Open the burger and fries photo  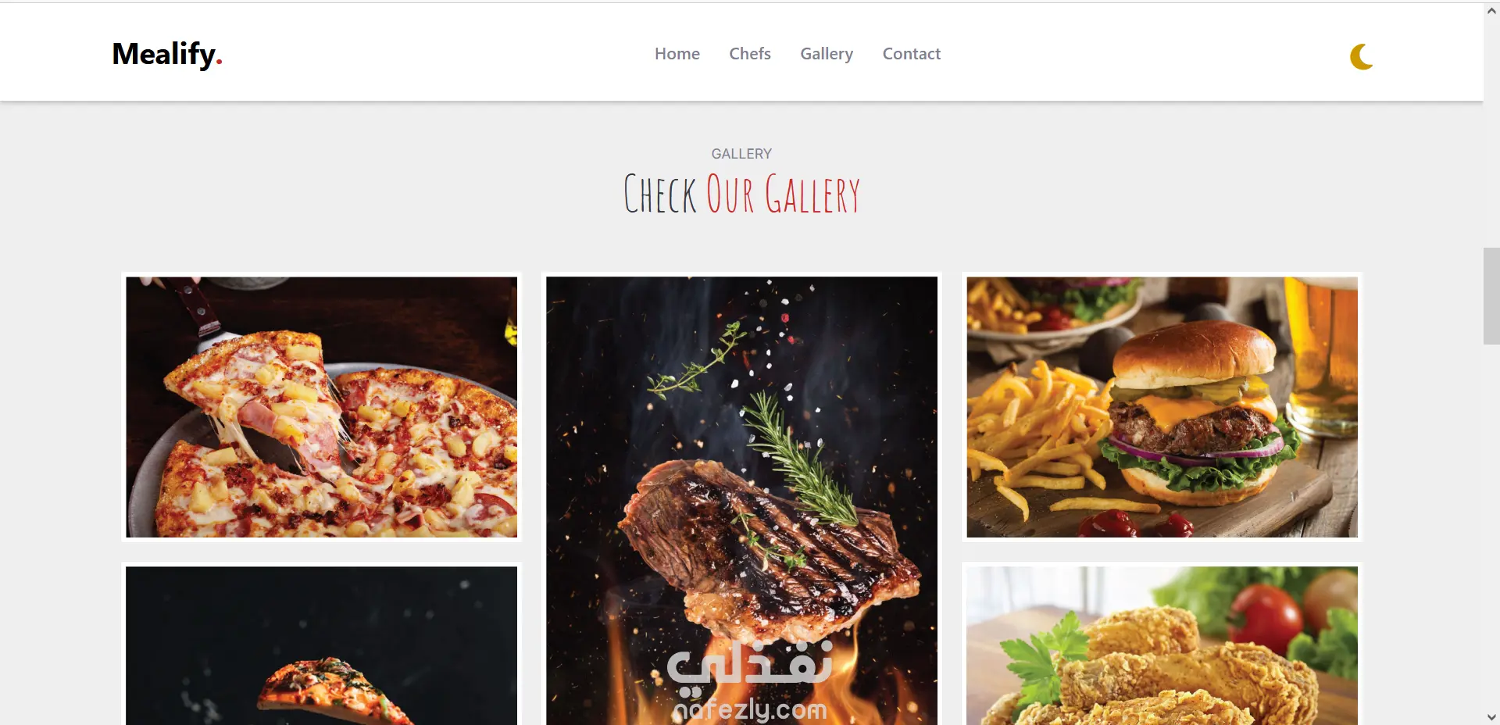[x=1162, y=407]
